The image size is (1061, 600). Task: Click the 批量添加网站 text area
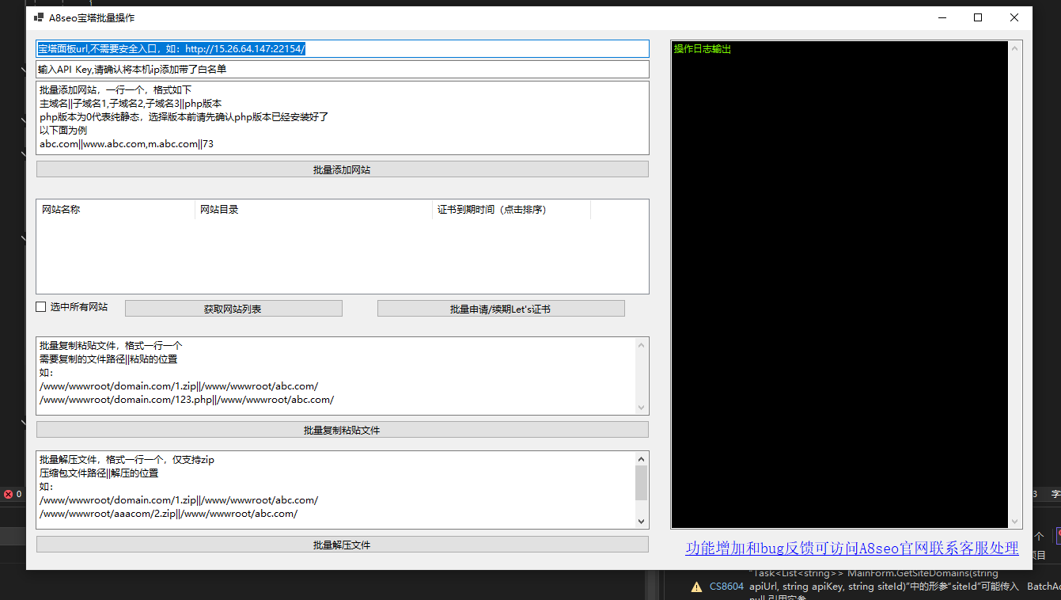click(343, 118)
